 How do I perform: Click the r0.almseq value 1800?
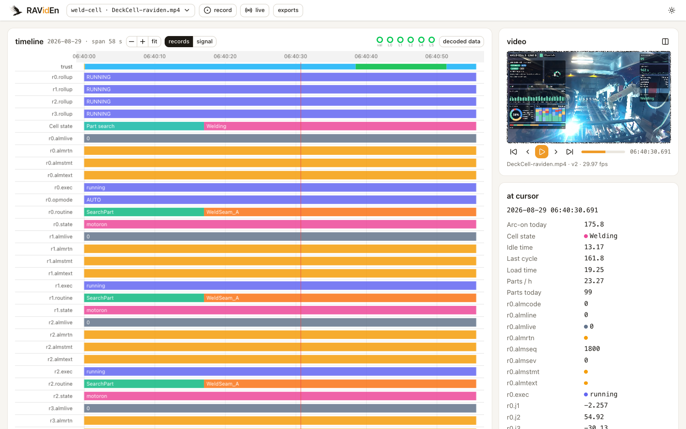click(592, 349)
